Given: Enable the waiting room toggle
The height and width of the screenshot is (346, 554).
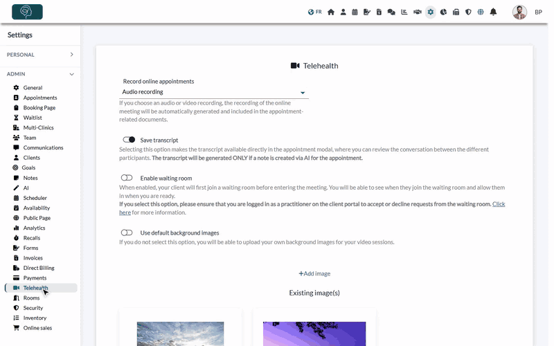Looking at the screenshot, I should (127, 178).
